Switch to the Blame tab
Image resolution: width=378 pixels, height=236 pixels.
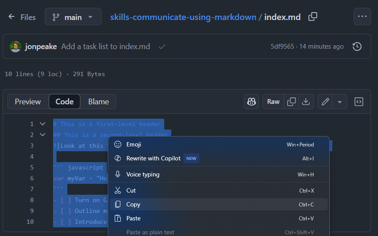(x=98, y=102)
